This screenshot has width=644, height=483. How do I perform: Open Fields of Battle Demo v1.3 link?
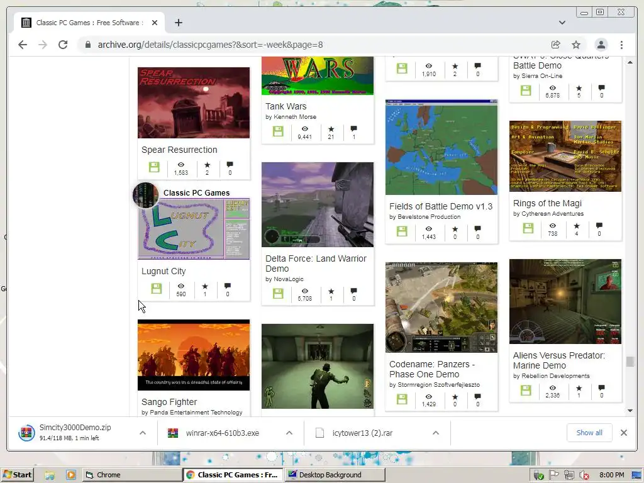point(441,206)
